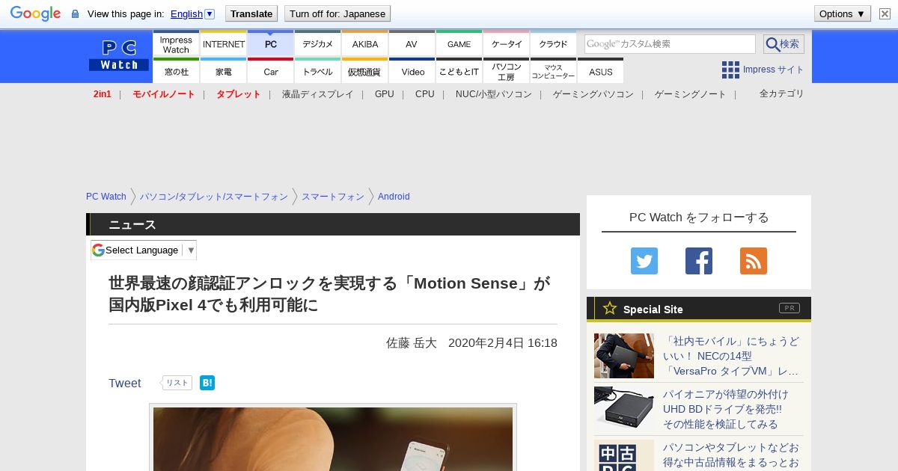Open the ケータイ tab
The height and width of the screenshot is (471, 898).
pyautogui.click(x=507, y=44)
